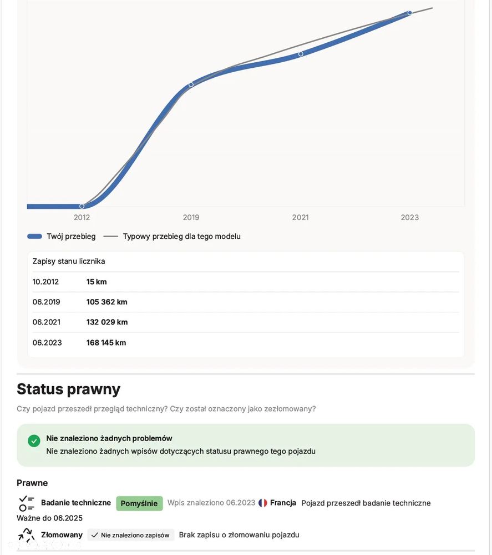The width and height of the screenshot is (492, 555).
Task: Select the 06.2021 mileage record 132 029 km
Action: (x=107, y=322)
